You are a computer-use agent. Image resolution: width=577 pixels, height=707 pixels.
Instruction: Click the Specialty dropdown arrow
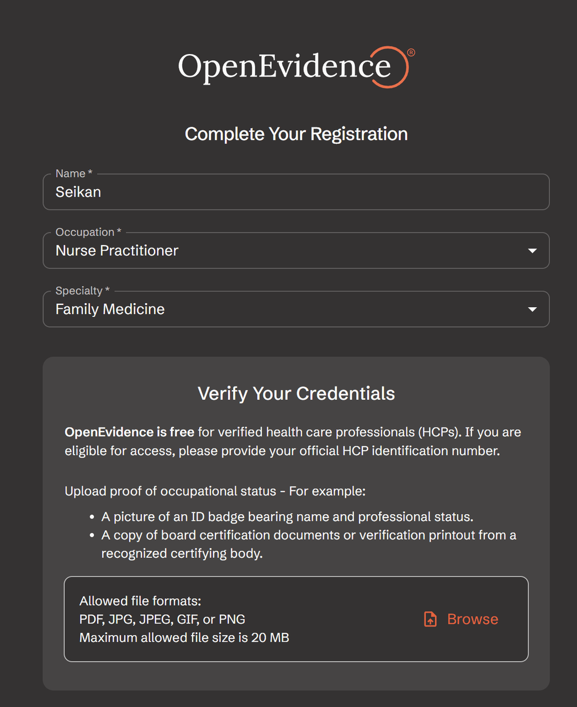click(x=532, y=309)
